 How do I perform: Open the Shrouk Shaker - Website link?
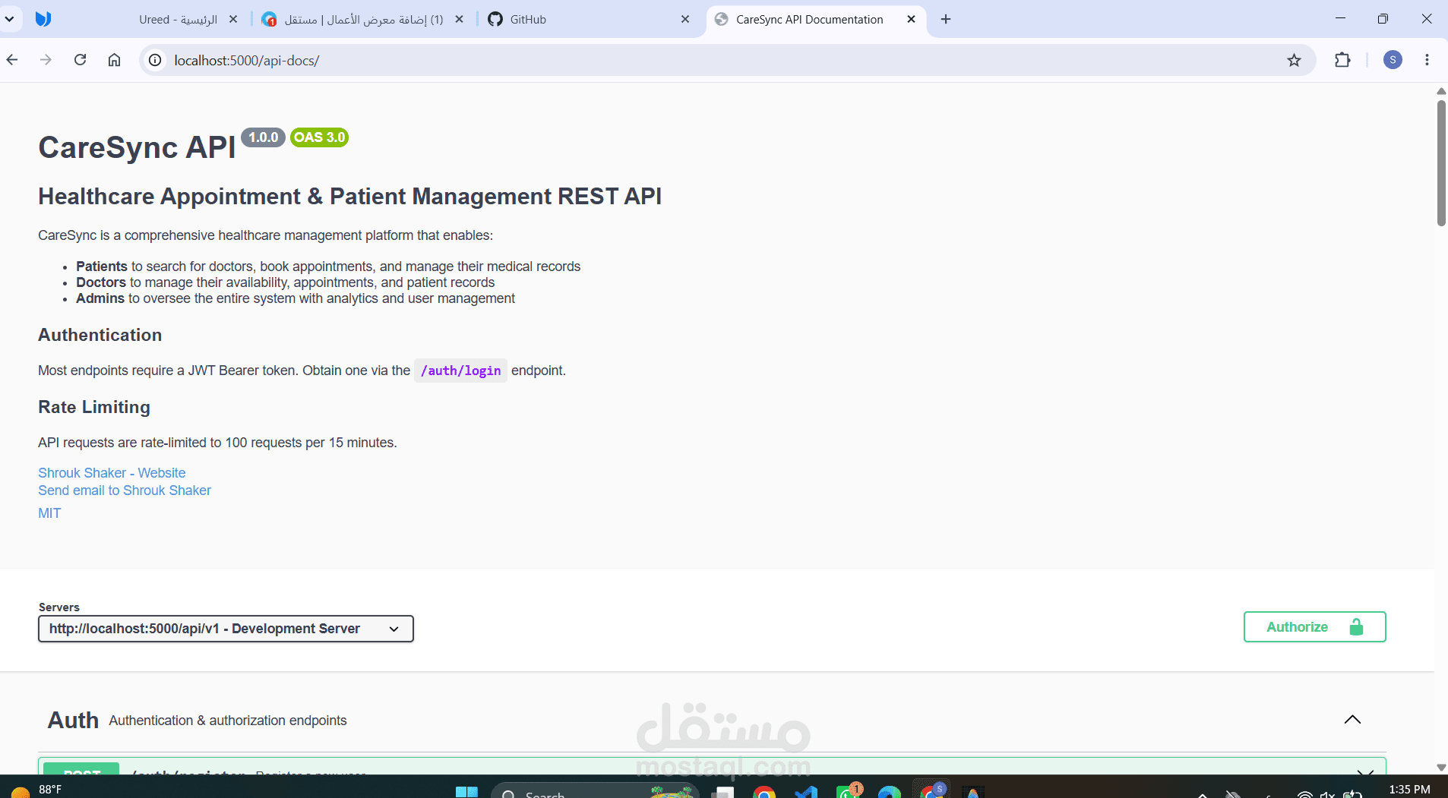pyautogui.click(x=112, y=473)
